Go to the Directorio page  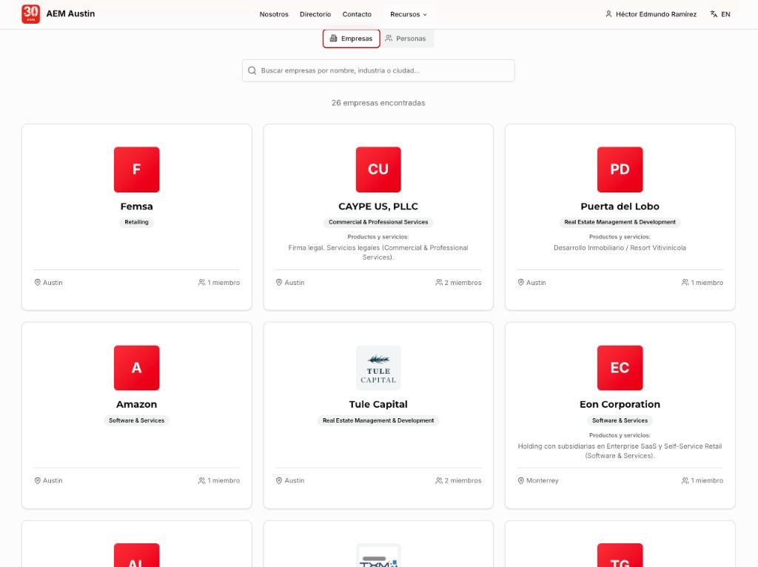[315, 14]
